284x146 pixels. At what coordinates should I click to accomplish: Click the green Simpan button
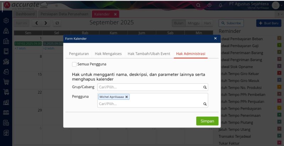[x=207, y=121]
